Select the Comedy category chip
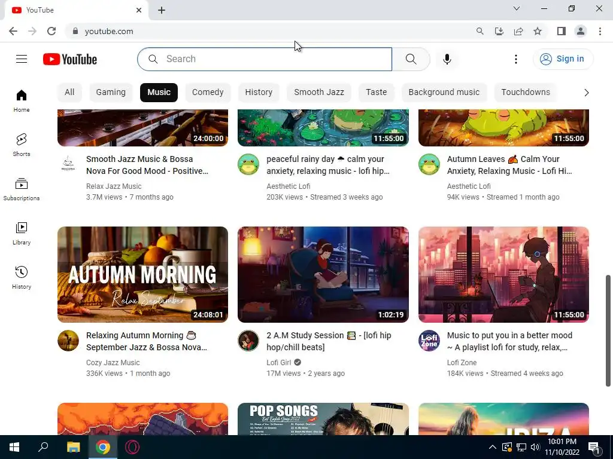Image resolution: width=613 pixels, height=459 pixels. (208, 93)
